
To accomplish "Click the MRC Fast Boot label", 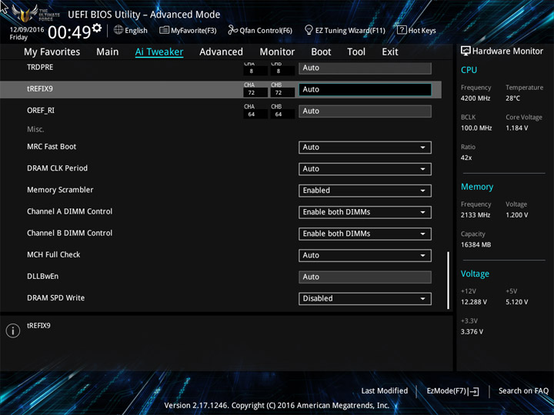I will pos(52,147).
